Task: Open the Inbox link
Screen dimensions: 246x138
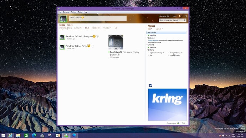Action: 174,16
